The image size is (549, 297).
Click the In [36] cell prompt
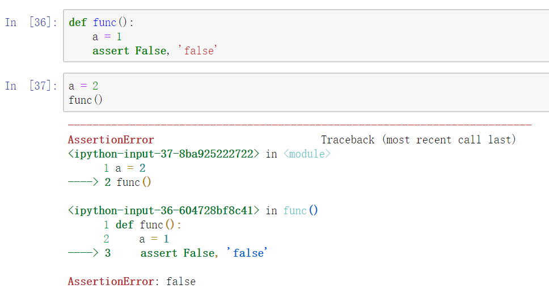31,23
